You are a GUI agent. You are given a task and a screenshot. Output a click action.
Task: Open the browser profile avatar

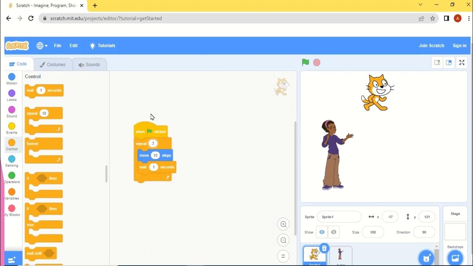[x=457, y=18]
